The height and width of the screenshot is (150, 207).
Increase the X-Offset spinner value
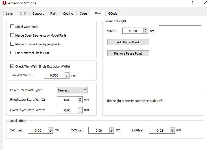[51, 129]
